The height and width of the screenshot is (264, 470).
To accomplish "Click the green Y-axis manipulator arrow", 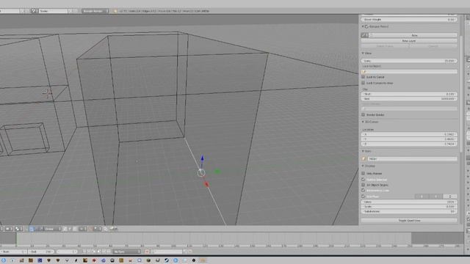I will click(217, 172).
